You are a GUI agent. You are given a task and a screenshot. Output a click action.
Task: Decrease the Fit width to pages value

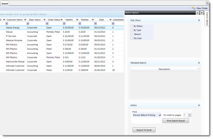189,116
